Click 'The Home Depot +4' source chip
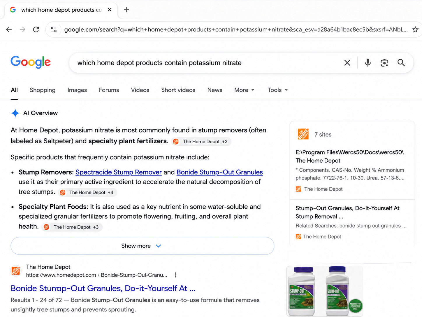Image resolution: width=422 pixels, height=317 pixels. [x=87, y=192]
